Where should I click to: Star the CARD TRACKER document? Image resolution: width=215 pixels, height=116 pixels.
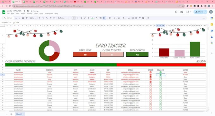tap(24, 11)
